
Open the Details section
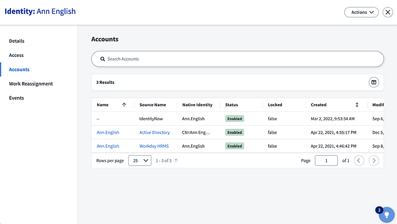pos(17,41)
